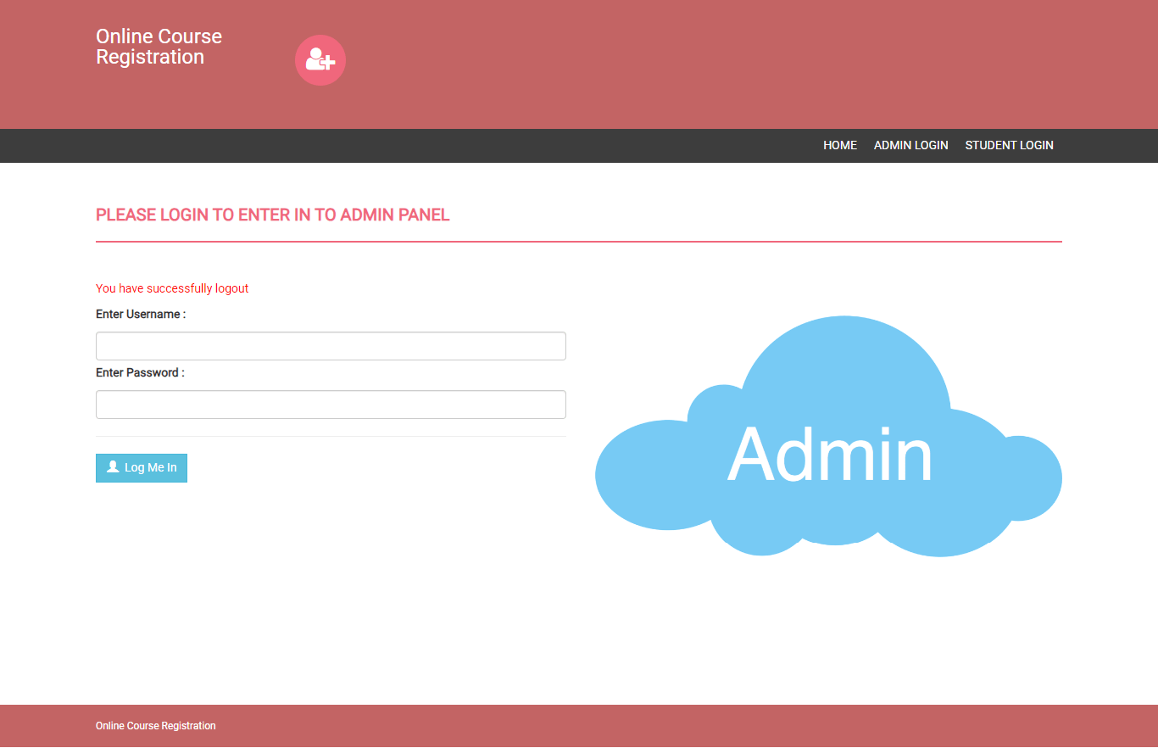Viewport: 1158px width, 748px height.
Task: Click the add-user icon in the header
Action: 320,60
